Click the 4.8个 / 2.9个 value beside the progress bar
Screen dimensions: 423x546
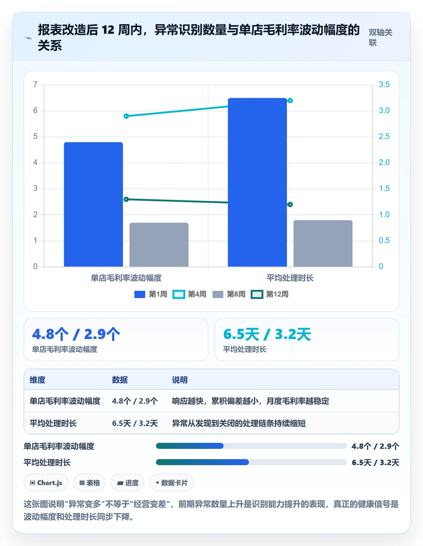coord(375,446)
